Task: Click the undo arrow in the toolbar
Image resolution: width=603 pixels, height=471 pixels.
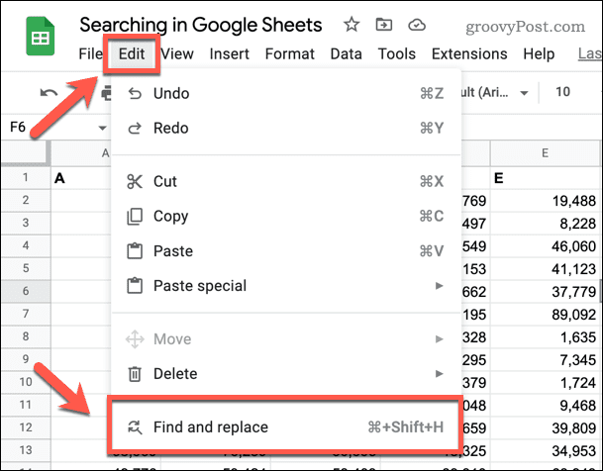Action: [x=48, y=92]
